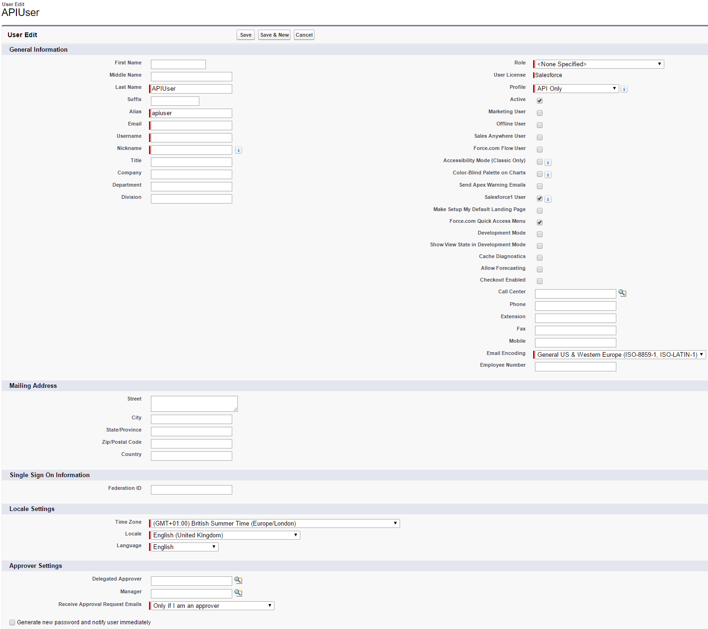708x629 pixels.
Task: Click the Nickname field info icon
Action: [x=238, y=150]
